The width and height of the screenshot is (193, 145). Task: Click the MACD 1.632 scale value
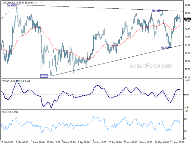187,81
